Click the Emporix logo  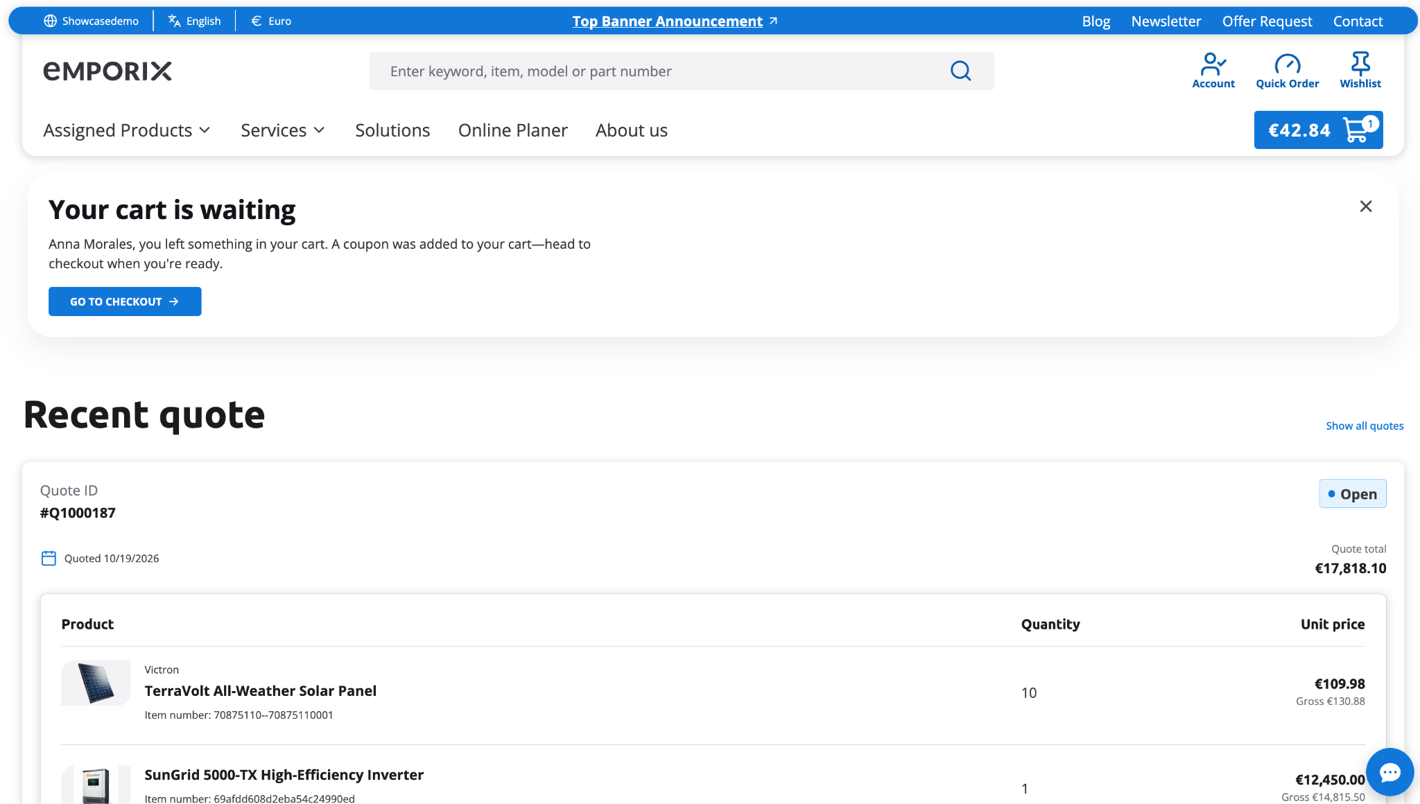[x=107, y=71]
